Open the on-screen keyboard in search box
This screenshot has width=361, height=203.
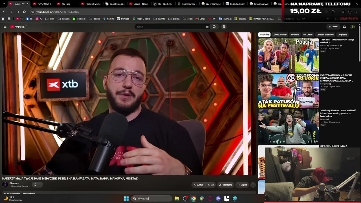point(207,27)
